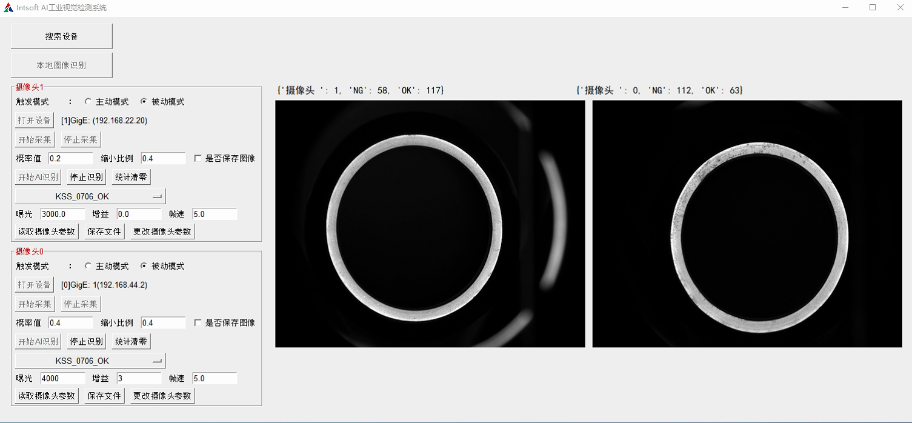Select 主动模式 radio for 摄像头1
The width and height of the screenshot is (912, 423).
point(88,102)
